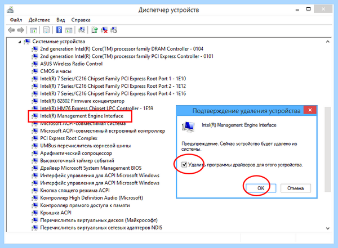Select Microsoft ACPI-совместимый встроенный контроллер
The image size is (338, 248).
[103, 131]
